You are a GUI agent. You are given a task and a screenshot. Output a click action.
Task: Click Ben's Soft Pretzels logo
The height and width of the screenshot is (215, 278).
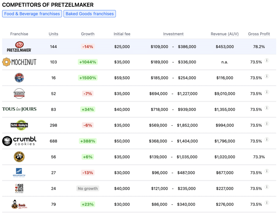pyautogui.click(x=19, y=204)
